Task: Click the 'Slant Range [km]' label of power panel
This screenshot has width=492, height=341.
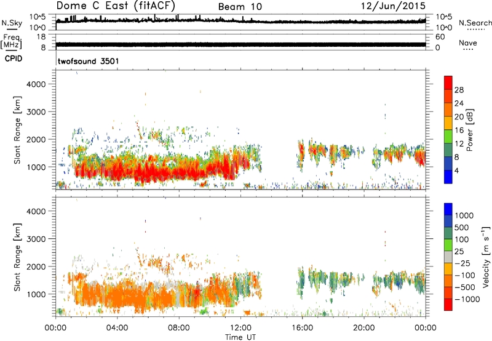Action: click(x=17, y=130)
